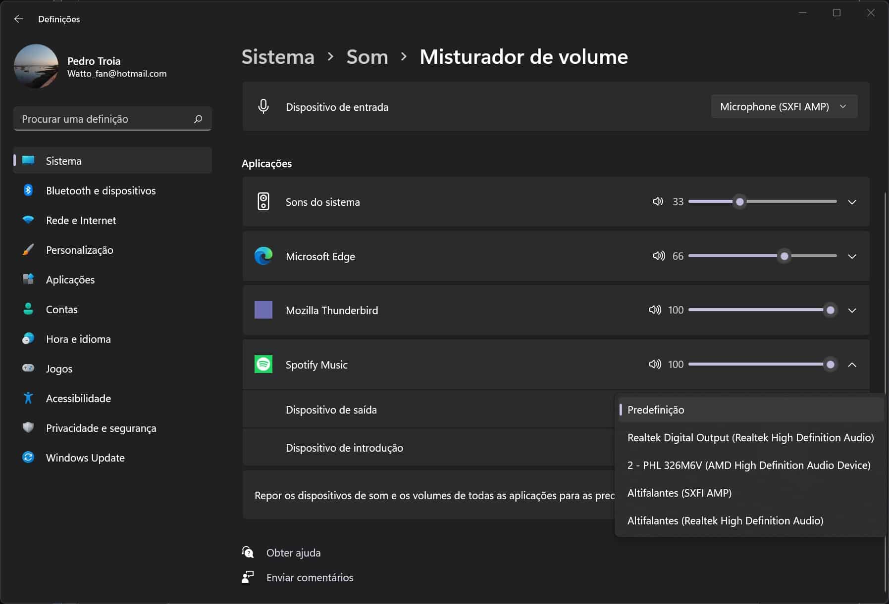
Task: Expand Microsoft Edge audio options
Action: pyautogui.click(x=852, y=256)
